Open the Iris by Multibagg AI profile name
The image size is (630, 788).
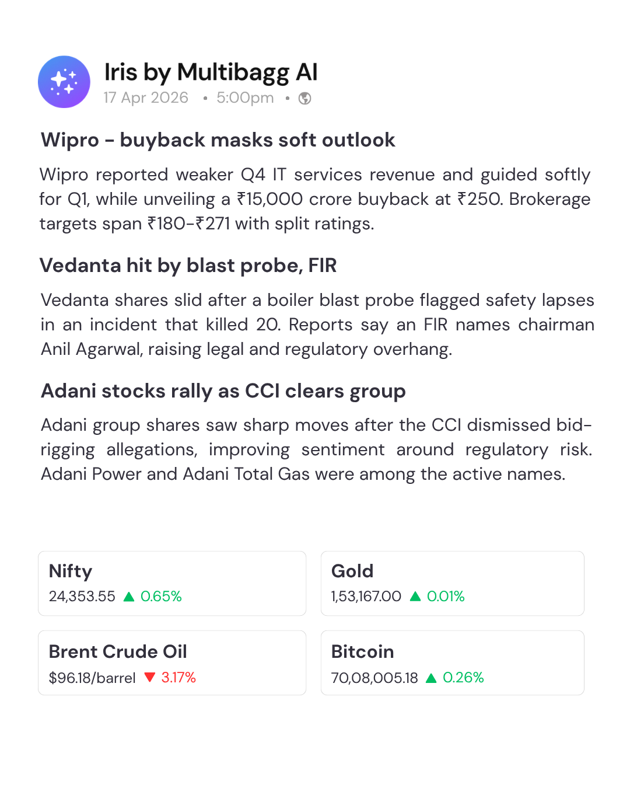(211, 72)
